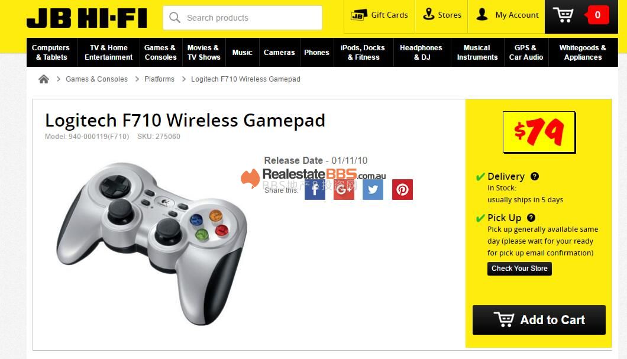Click Check Your Store button

coord(519,269)
